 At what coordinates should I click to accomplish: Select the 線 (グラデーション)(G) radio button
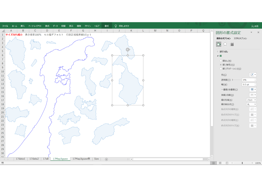(221, 69)
